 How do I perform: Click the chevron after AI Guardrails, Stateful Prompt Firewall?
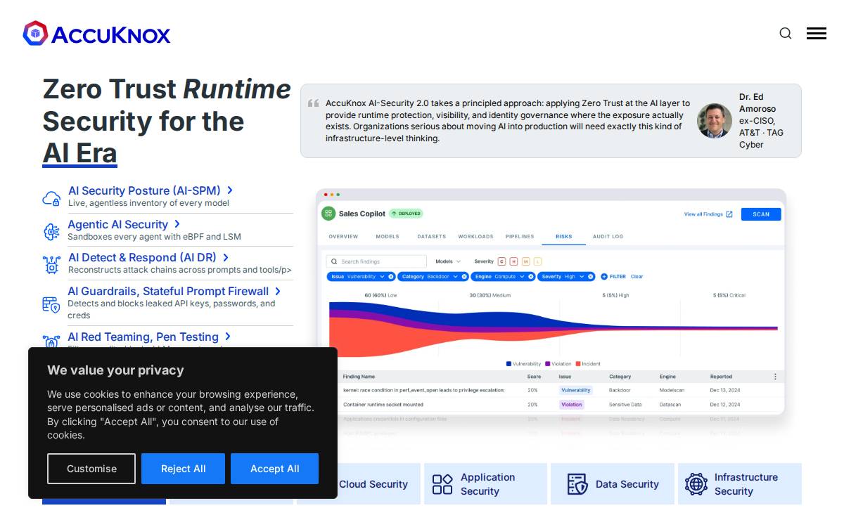click(278, 291)
